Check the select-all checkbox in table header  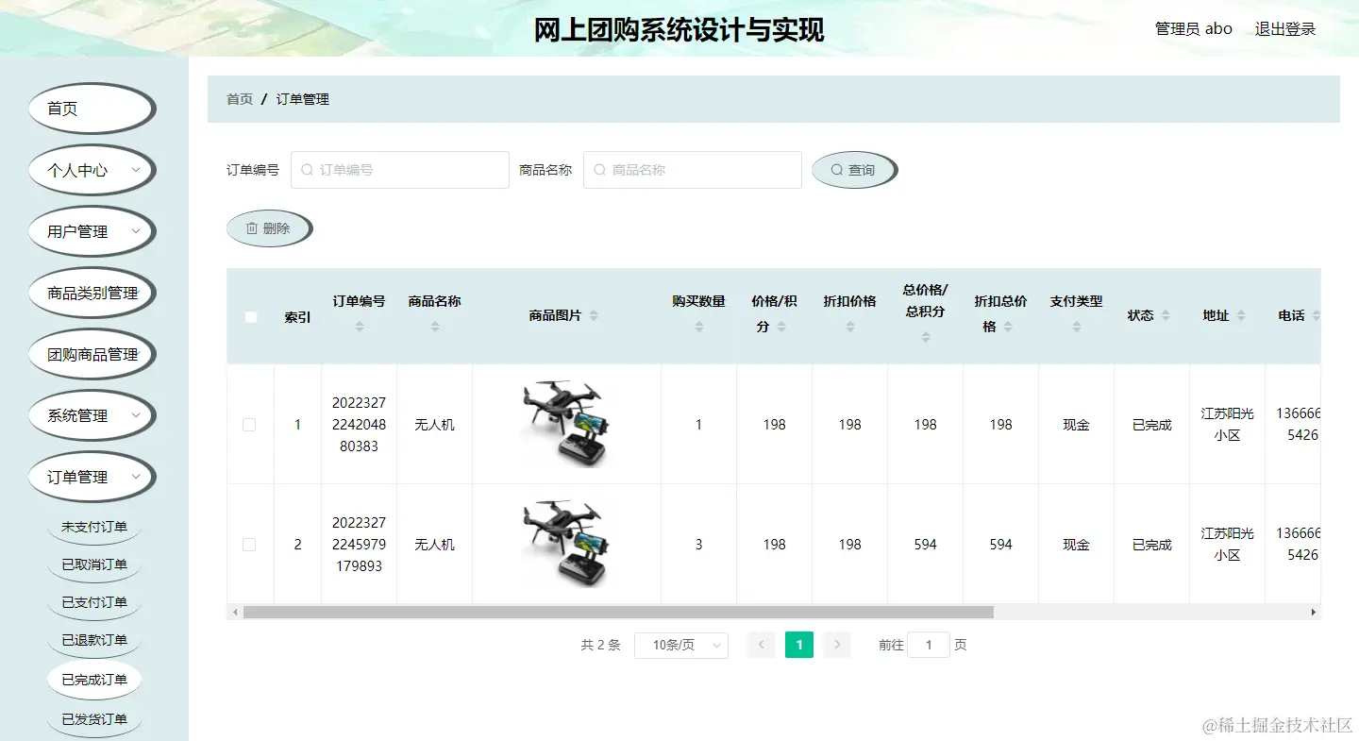click(x=250, y=317)
